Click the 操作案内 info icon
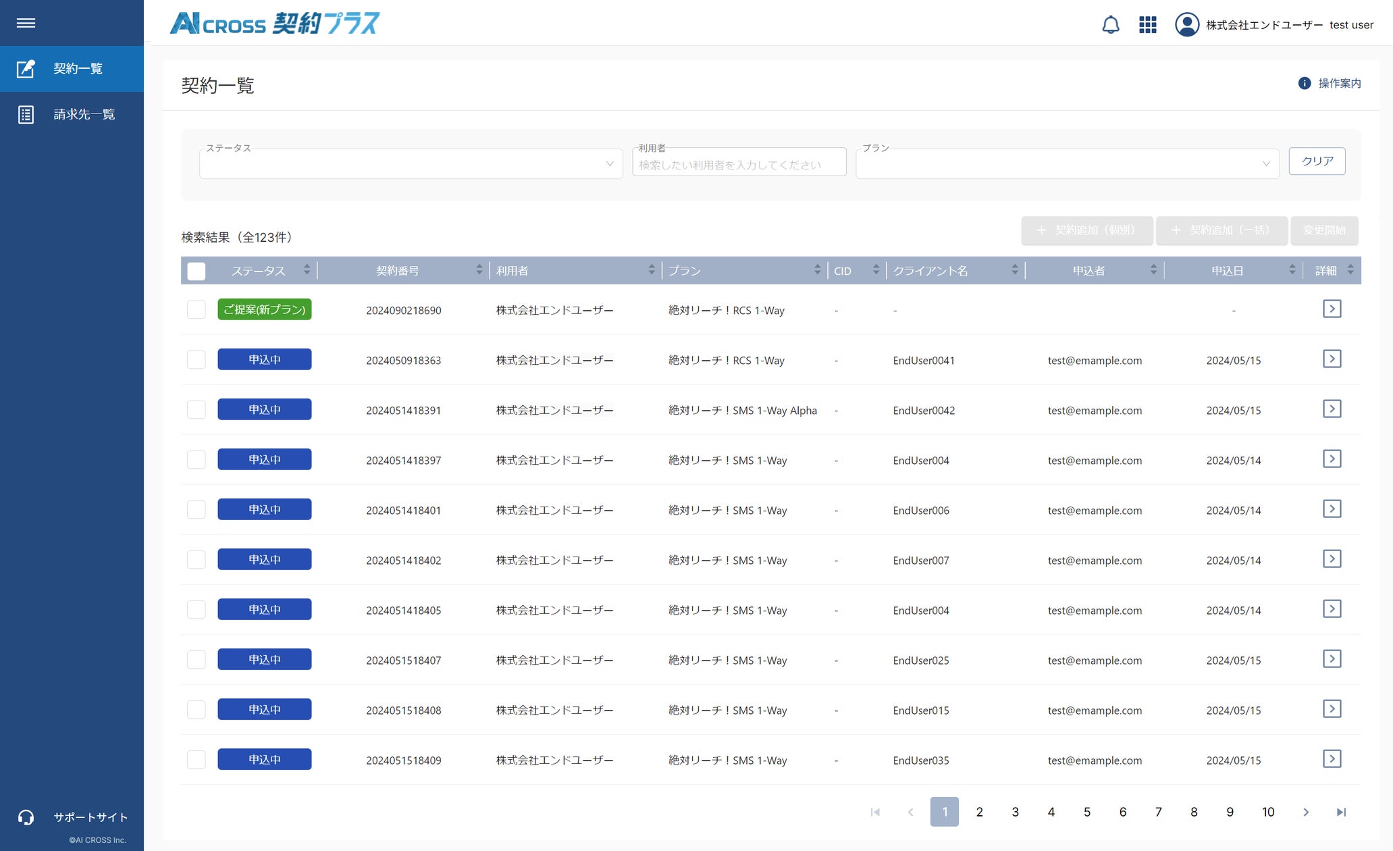Screen dimensions: 1393x851 click(1304, 83)
